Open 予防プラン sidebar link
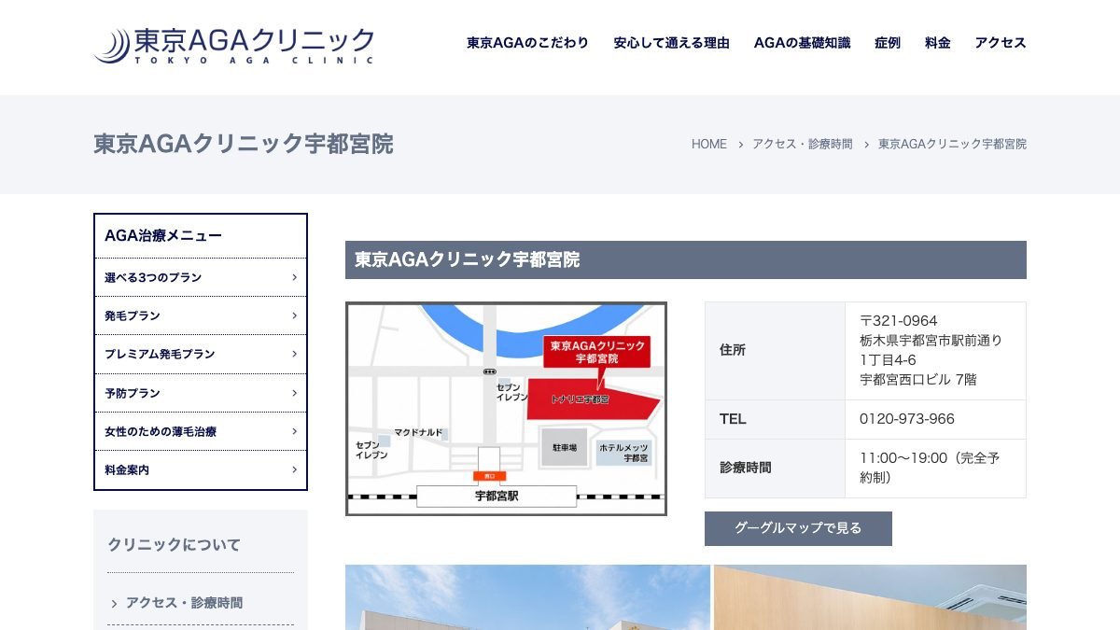 (x=201, y=393)
